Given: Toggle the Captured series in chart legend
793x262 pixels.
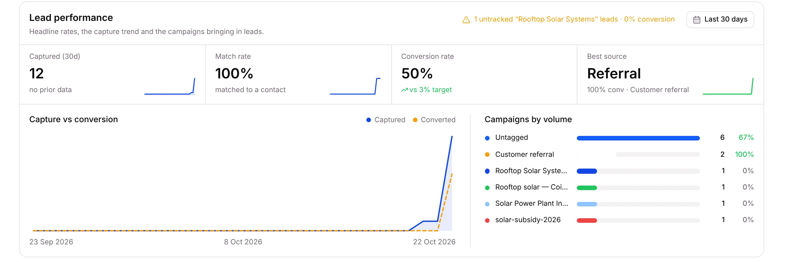Looking at the screenshot, I should pos(386,120).
